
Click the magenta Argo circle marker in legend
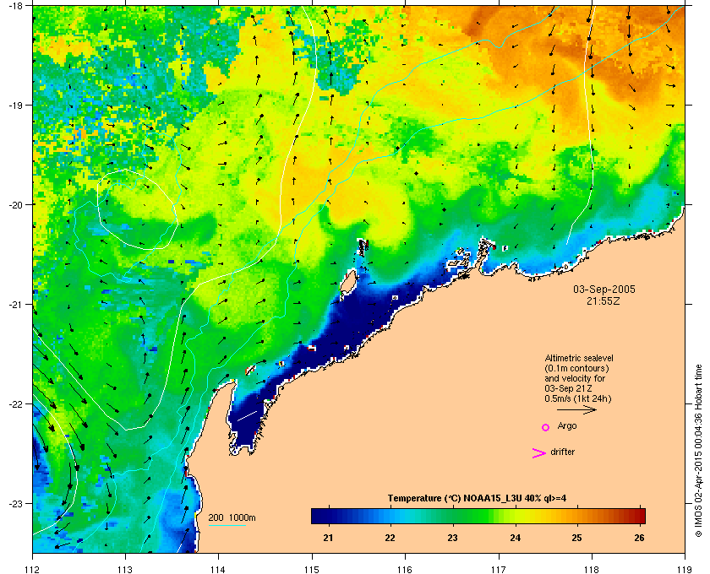point(545,427)
